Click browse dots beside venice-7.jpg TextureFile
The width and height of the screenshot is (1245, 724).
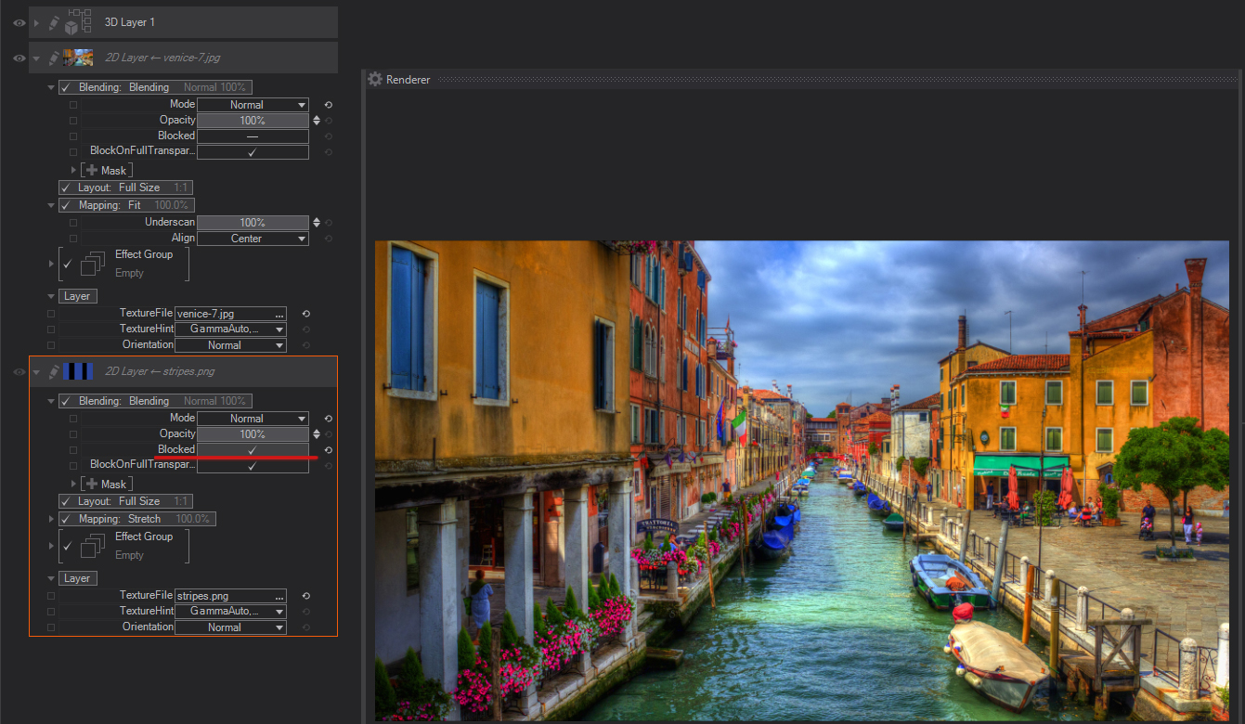(x=279, y=315)
